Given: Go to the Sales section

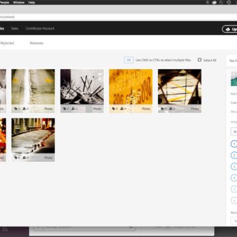Looking at the screenshot, I should pos(14,28).
